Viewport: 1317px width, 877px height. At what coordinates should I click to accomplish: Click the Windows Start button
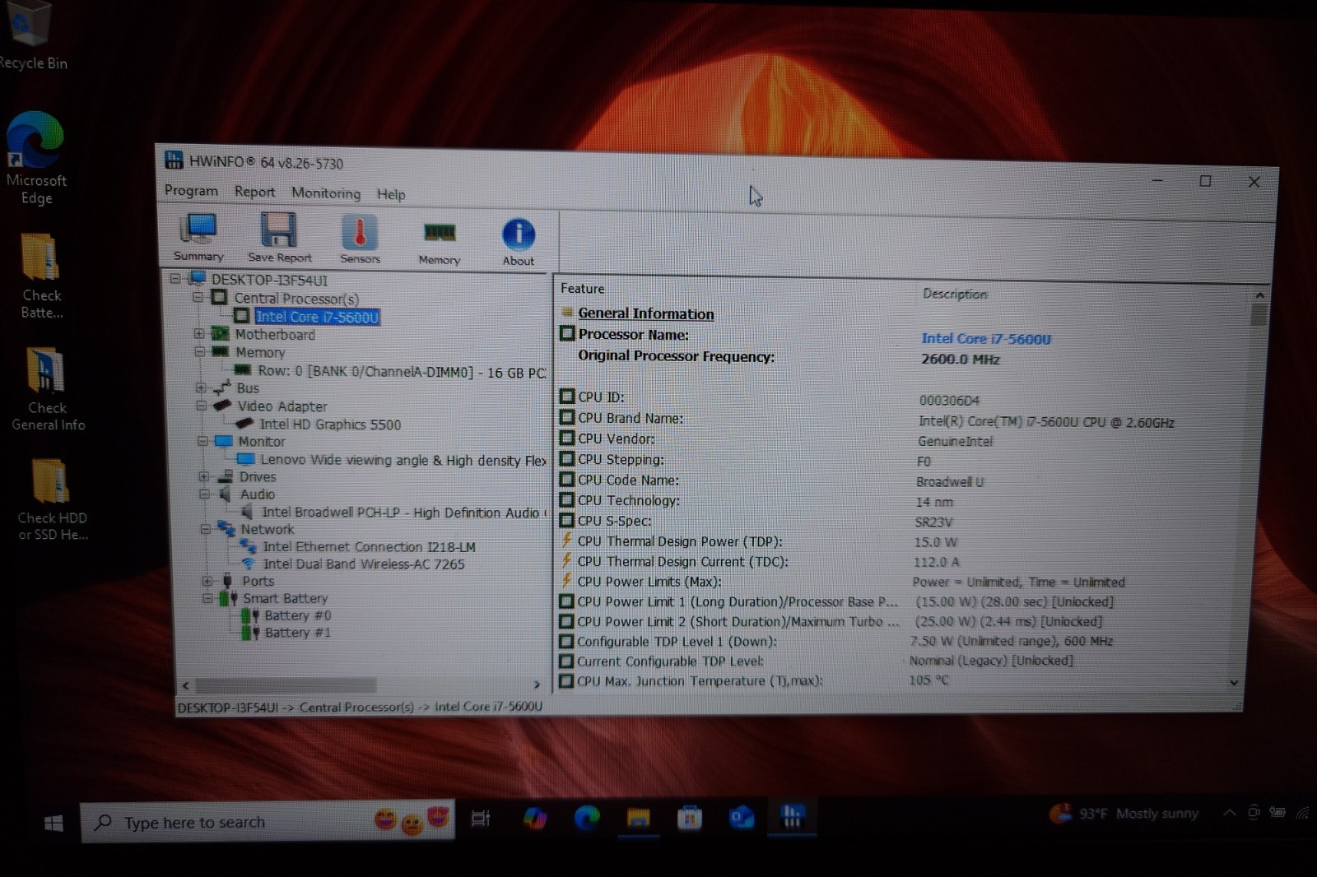click(x=54, y=823)
